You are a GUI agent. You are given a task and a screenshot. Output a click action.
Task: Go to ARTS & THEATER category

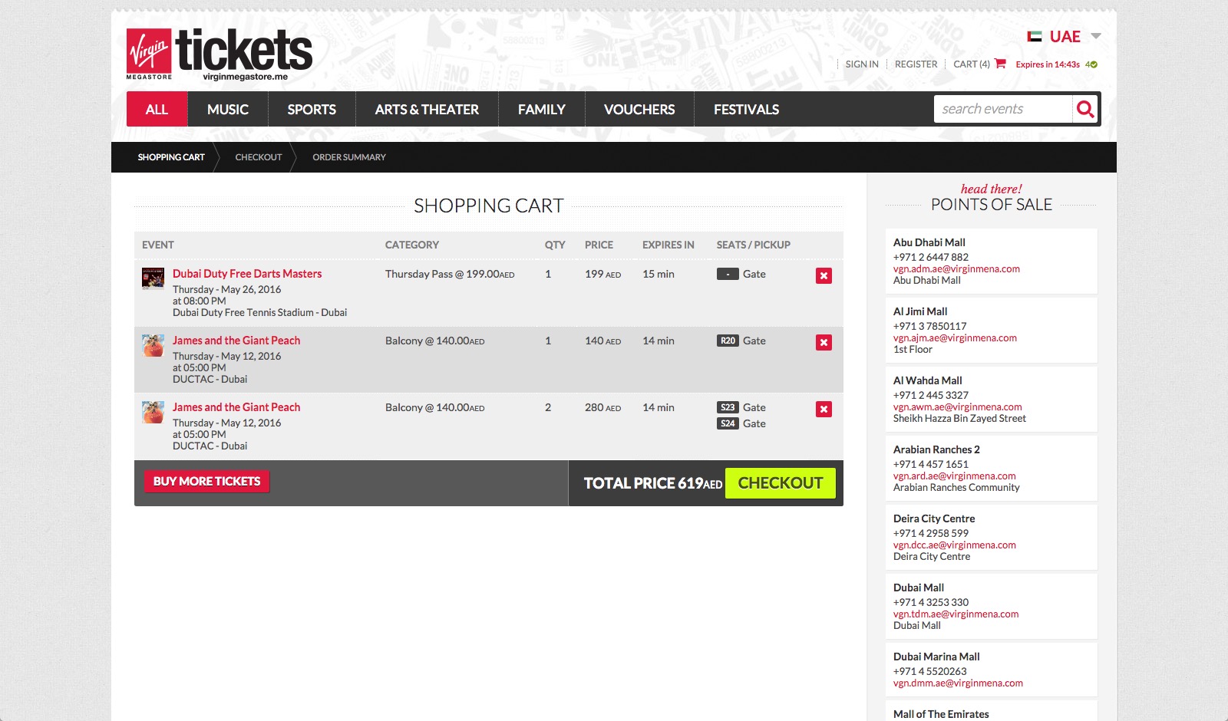[427, 110]
